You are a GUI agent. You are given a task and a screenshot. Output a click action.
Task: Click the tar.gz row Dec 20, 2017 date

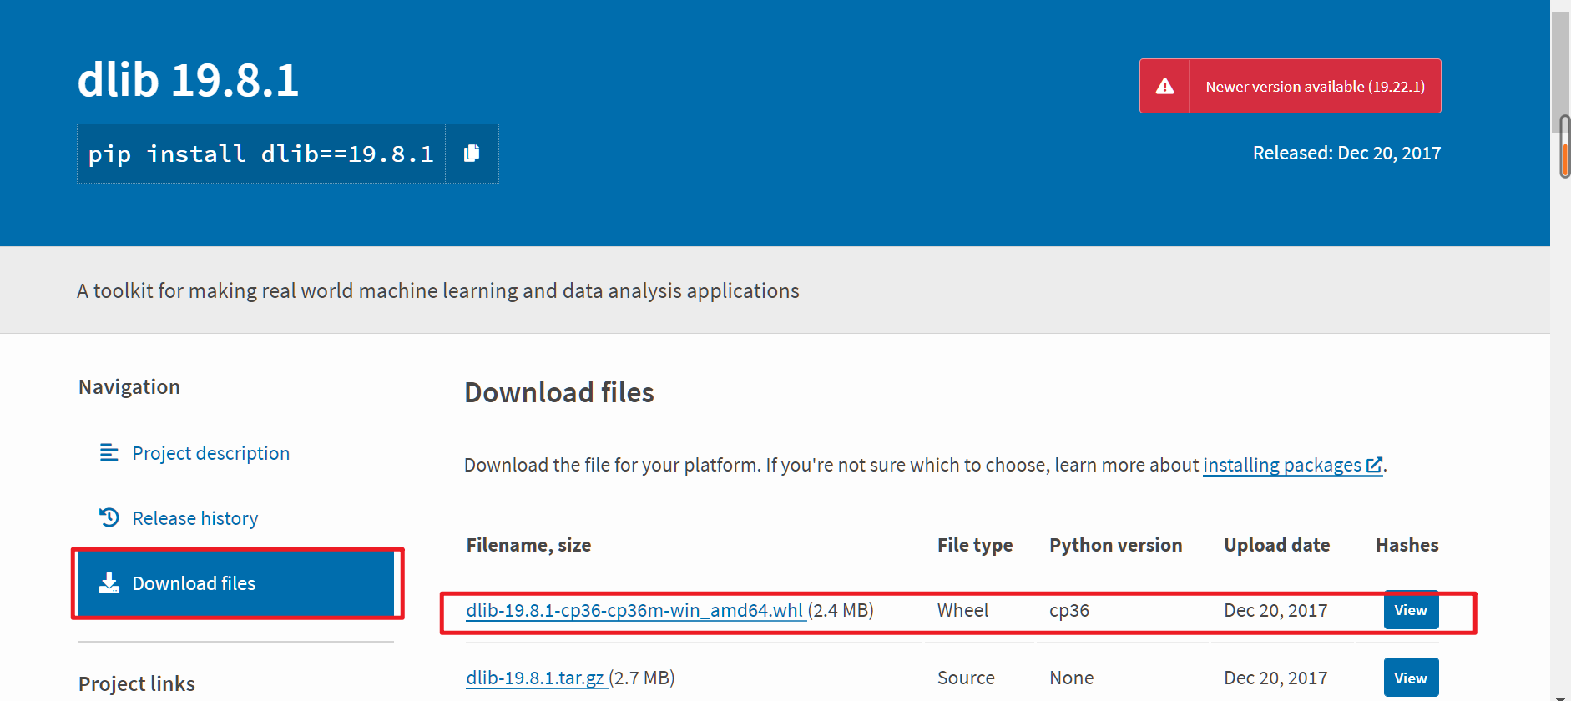1275,678
